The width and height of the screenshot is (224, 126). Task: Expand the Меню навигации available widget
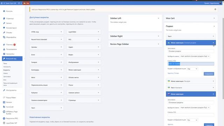(x=98, y=70)
